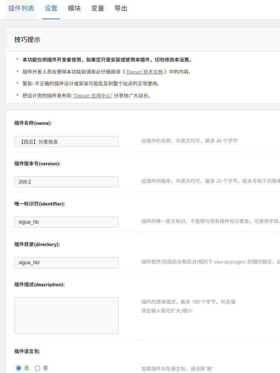Image resolution: width=280 pixels, height=373 pixels.
Task: Collapse the 技巧提示 section header
Action: (27, 40)
